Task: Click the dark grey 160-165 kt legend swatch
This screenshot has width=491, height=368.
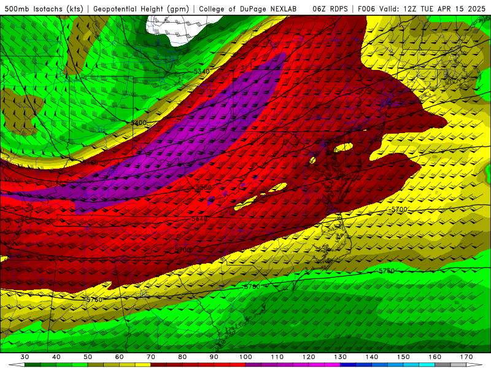Action: pyautogui.click(x=443, y=365)
